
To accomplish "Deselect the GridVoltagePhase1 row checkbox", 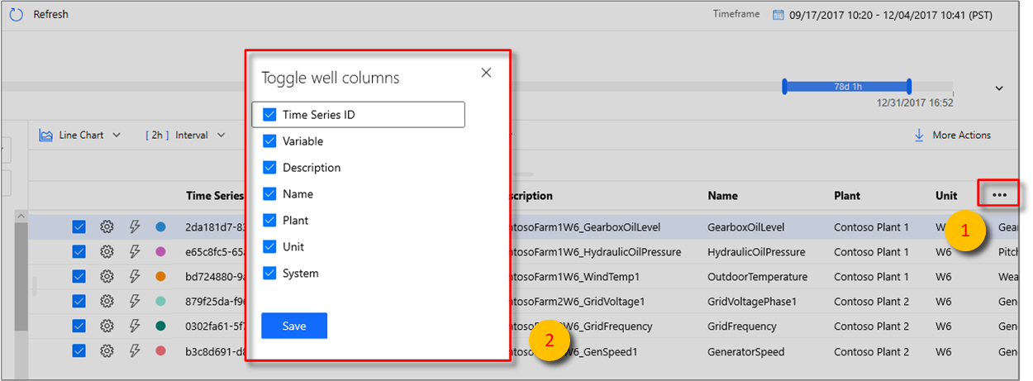I will (79, 302).
